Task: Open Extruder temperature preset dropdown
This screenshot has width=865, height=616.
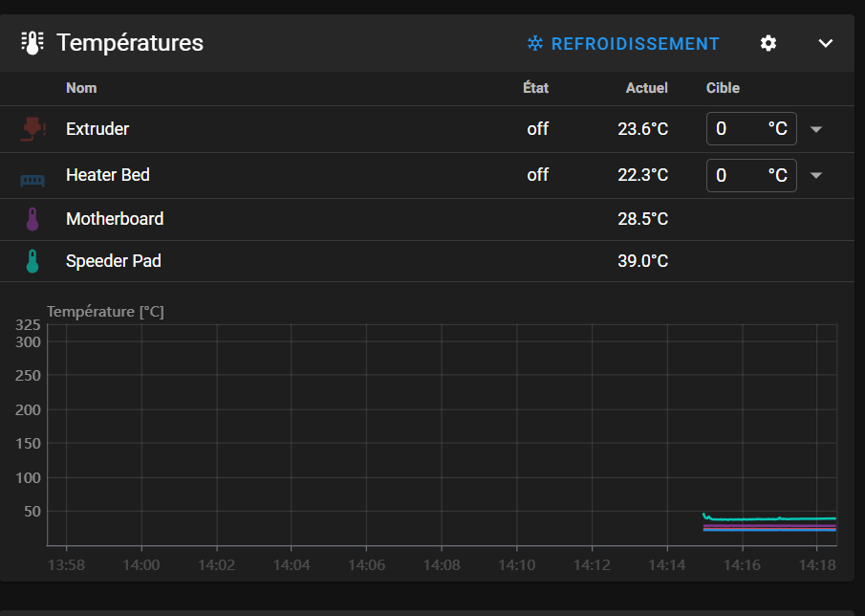Action: [816, 129]
